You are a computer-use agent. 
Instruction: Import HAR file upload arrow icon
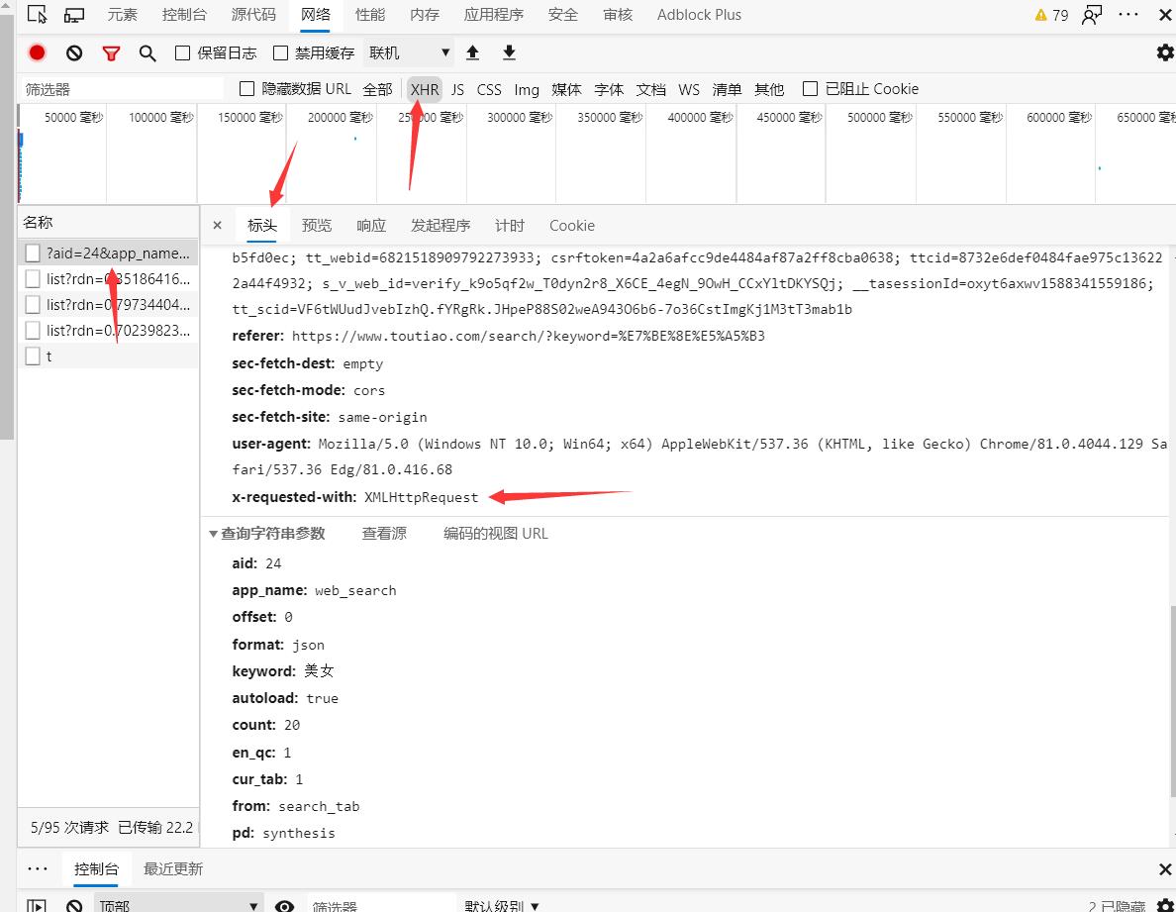(472, 52)
